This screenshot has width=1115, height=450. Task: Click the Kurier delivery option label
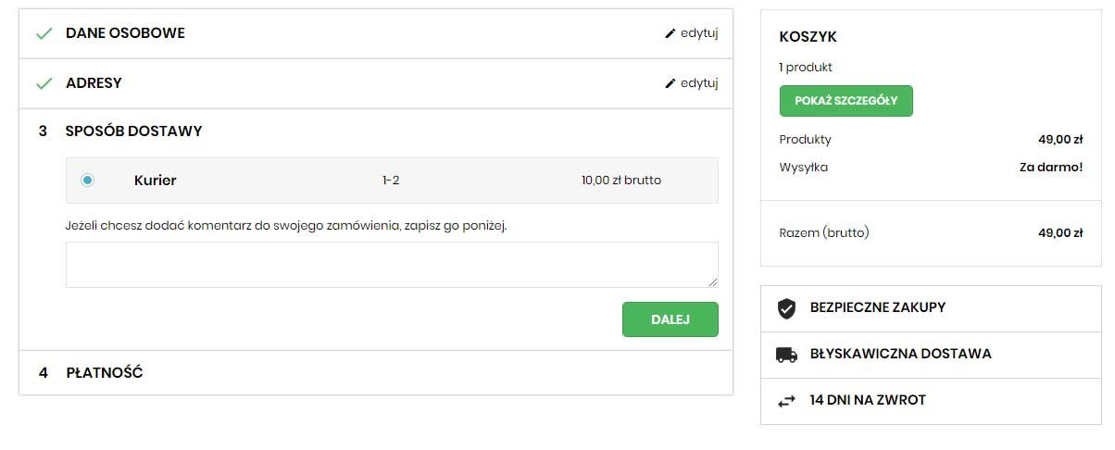(x=155, y=181)
